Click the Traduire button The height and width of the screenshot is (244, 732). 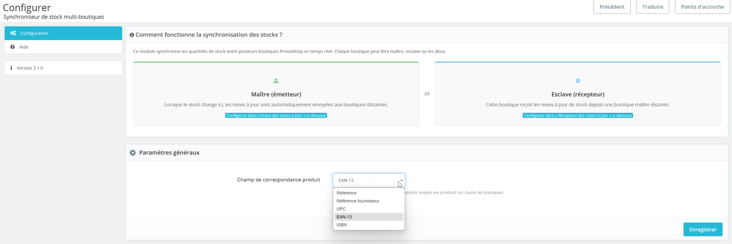coord(653,7)
